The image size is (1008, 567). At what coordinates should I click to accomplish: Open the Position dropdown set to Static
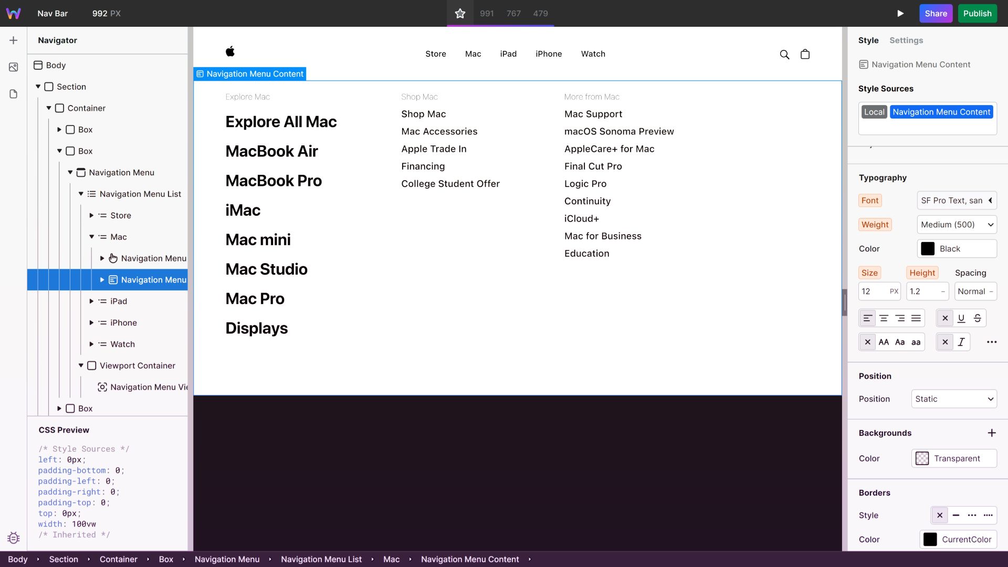pos(953,399)
